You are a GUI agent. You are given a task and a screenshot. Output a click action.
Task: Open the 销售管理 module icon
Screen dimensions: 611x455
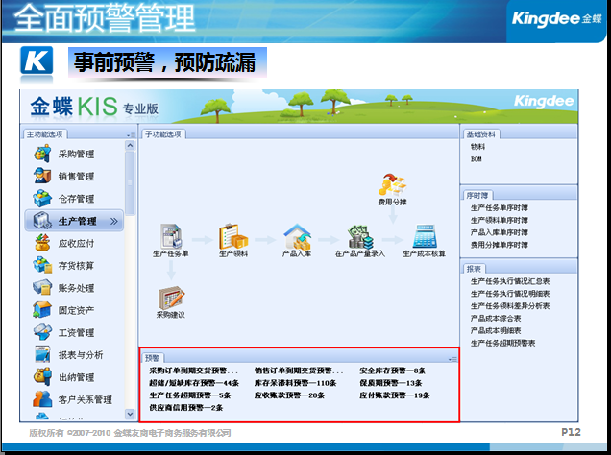(x=42, y=176)
